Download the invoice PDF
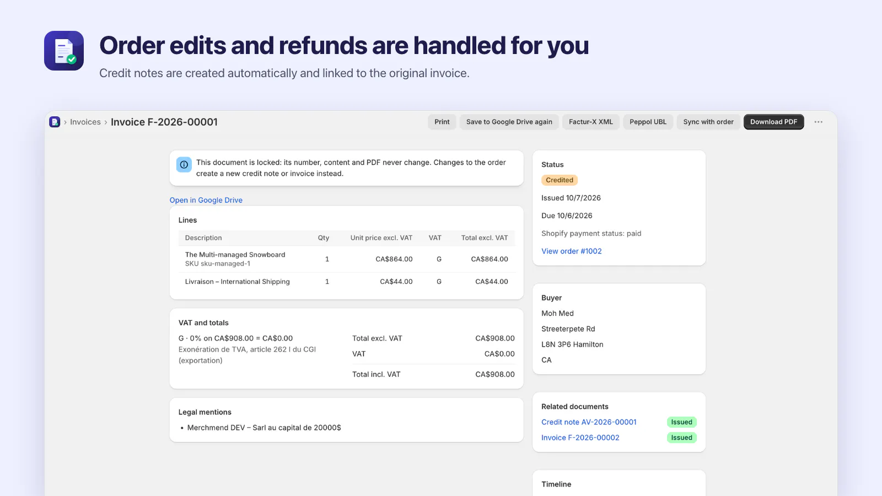Image resolution: width=882 pixels, height=496 pixels. 774,122
